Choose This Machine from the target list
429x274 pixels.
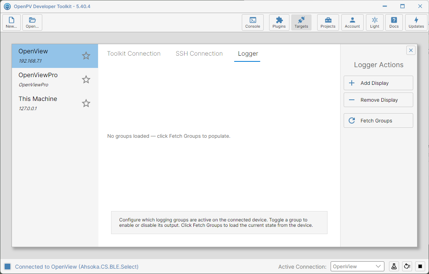55,104
